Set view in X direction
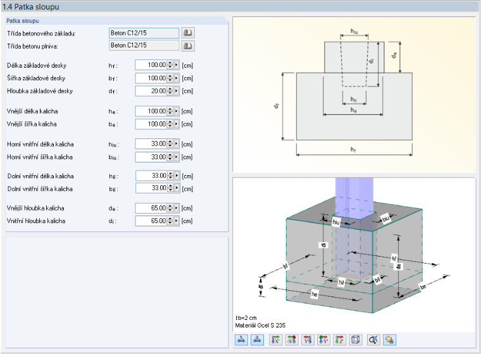This screenshot has height=354, width=481. pyautogui.click(x=275, y=339)
